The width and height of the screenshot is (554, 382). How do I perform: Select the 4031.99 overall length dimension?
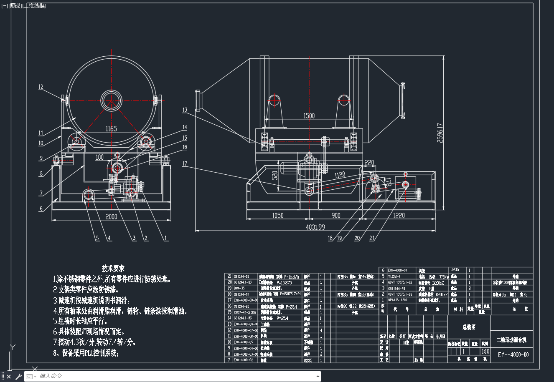(x=315, y=227)
